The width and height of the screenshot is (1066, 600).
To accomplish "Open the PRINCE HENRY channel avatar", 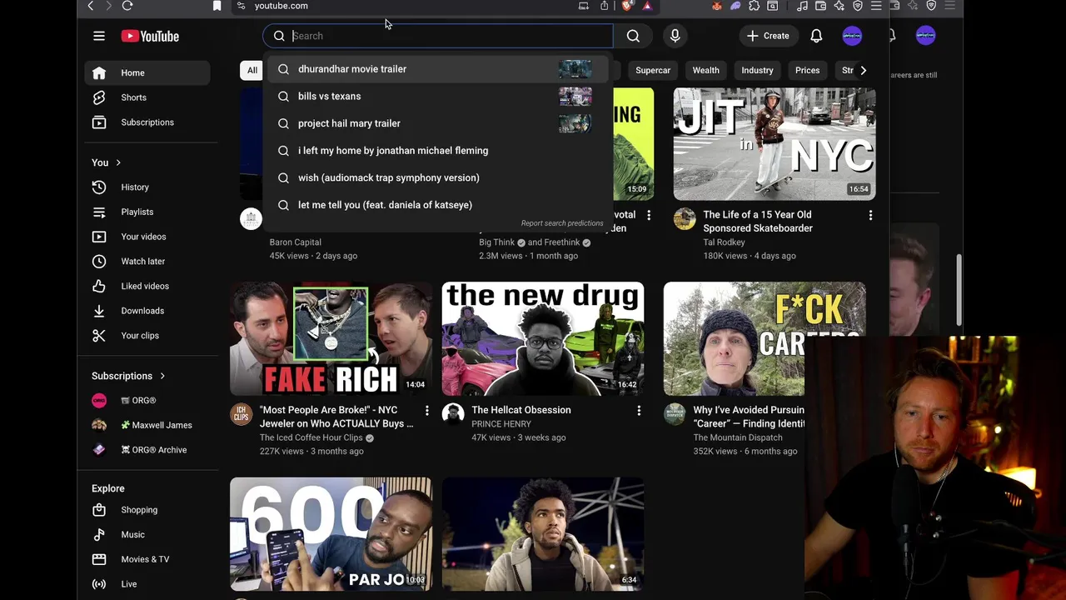I will click(453, 414).
